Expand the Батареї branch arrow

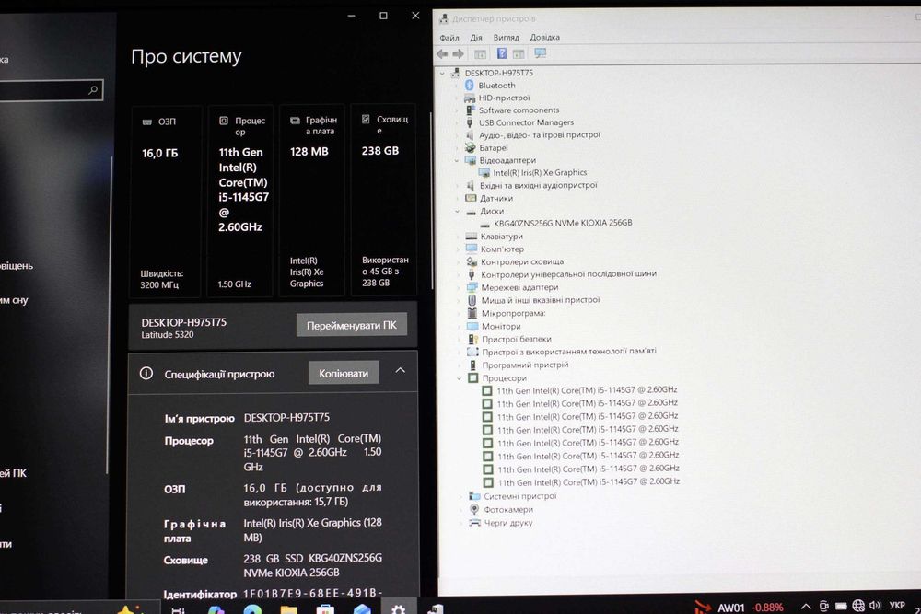[457, 148]
